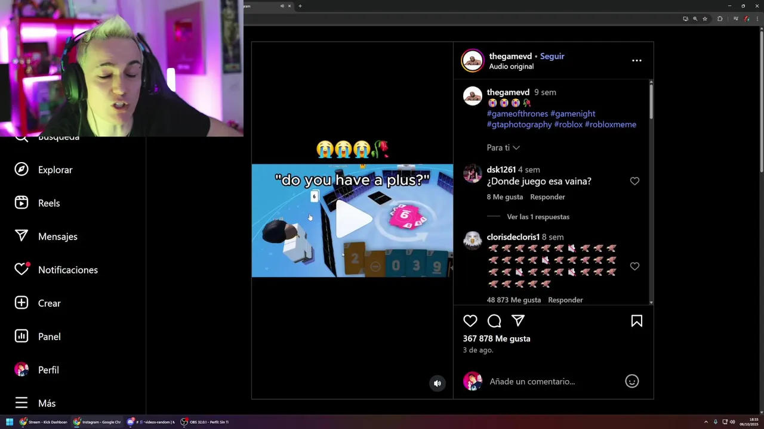Image resolution: width=764 pixels, height=429 pixels.
Task: View 8 Me gusta on dsk1261 comment
Action: coord(505,197)
